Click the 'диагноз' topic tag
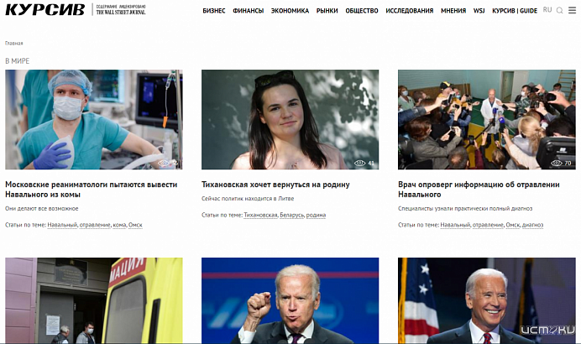This screenshot has height=344, width=581. point(532,225)
